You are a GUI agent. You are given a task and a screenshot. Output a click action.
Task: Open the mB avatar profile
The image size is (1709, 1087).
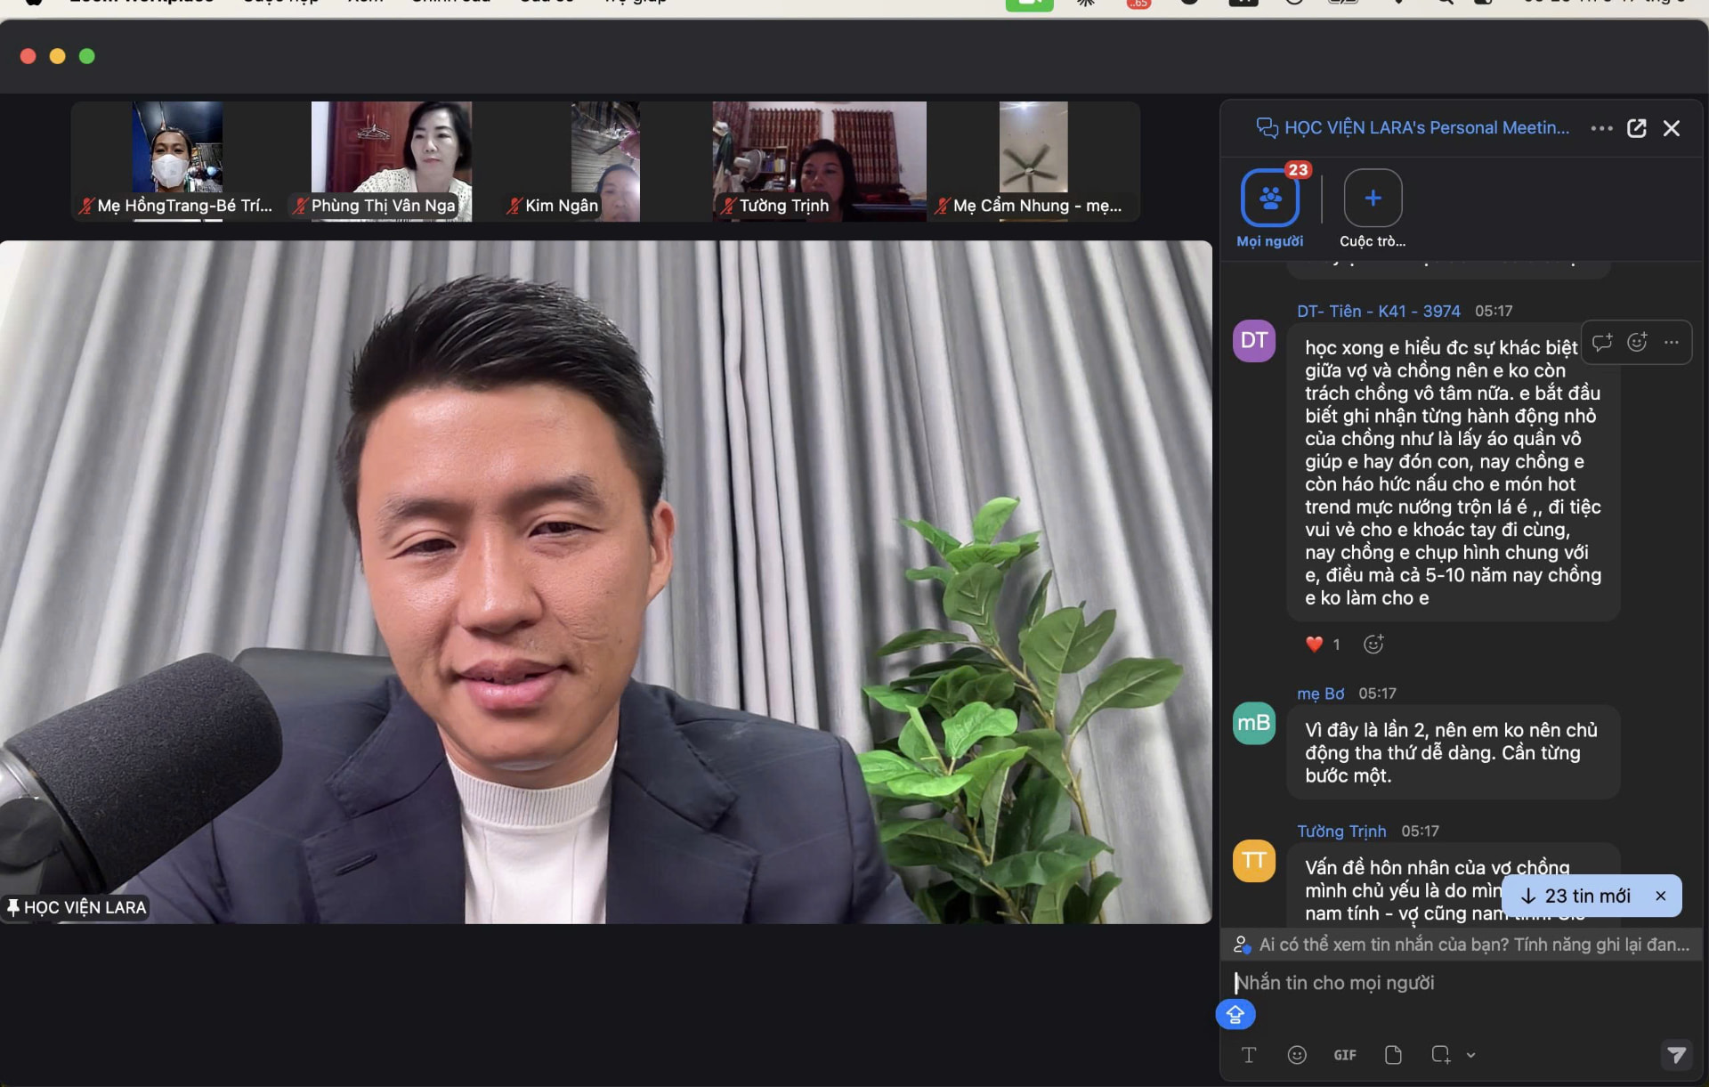coord(1254,723)
